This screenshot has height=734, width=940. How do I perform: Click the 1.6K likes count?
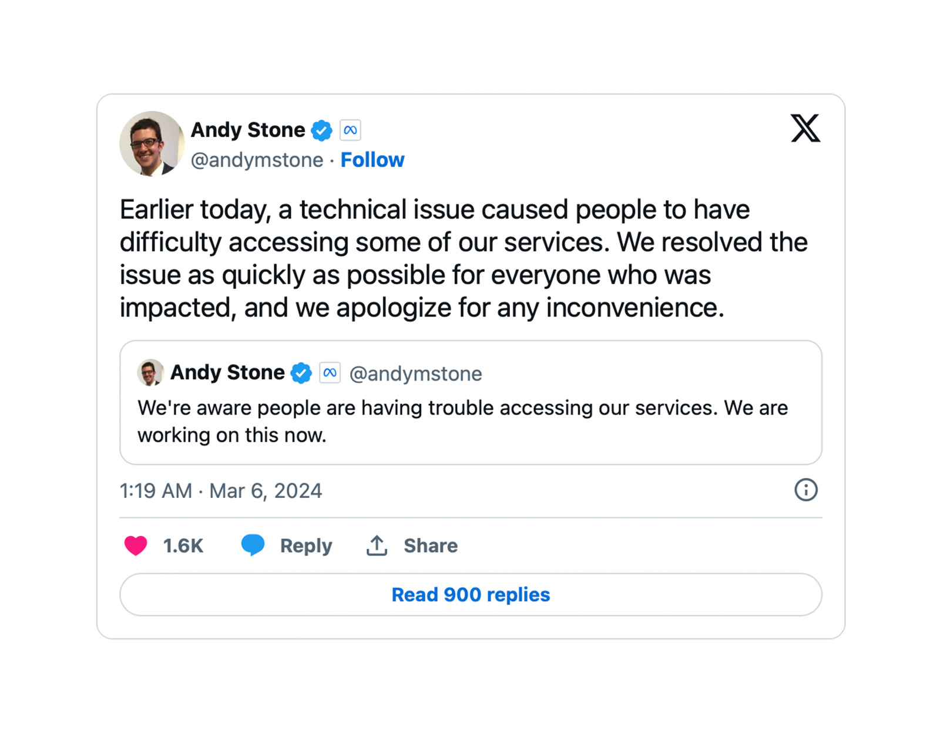point(183,546)
